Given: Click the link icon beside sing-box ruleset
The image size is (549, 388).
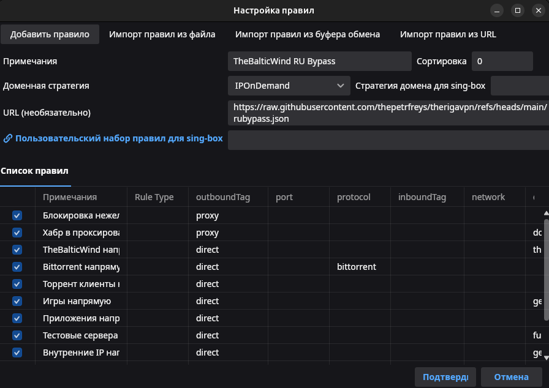Looking at the screenshot, I should (x=8, y=138).
